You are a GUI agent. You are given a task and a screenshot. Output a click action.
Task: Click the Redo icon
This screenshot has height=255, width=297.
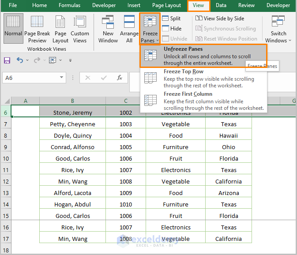click(x=37, y=60)
